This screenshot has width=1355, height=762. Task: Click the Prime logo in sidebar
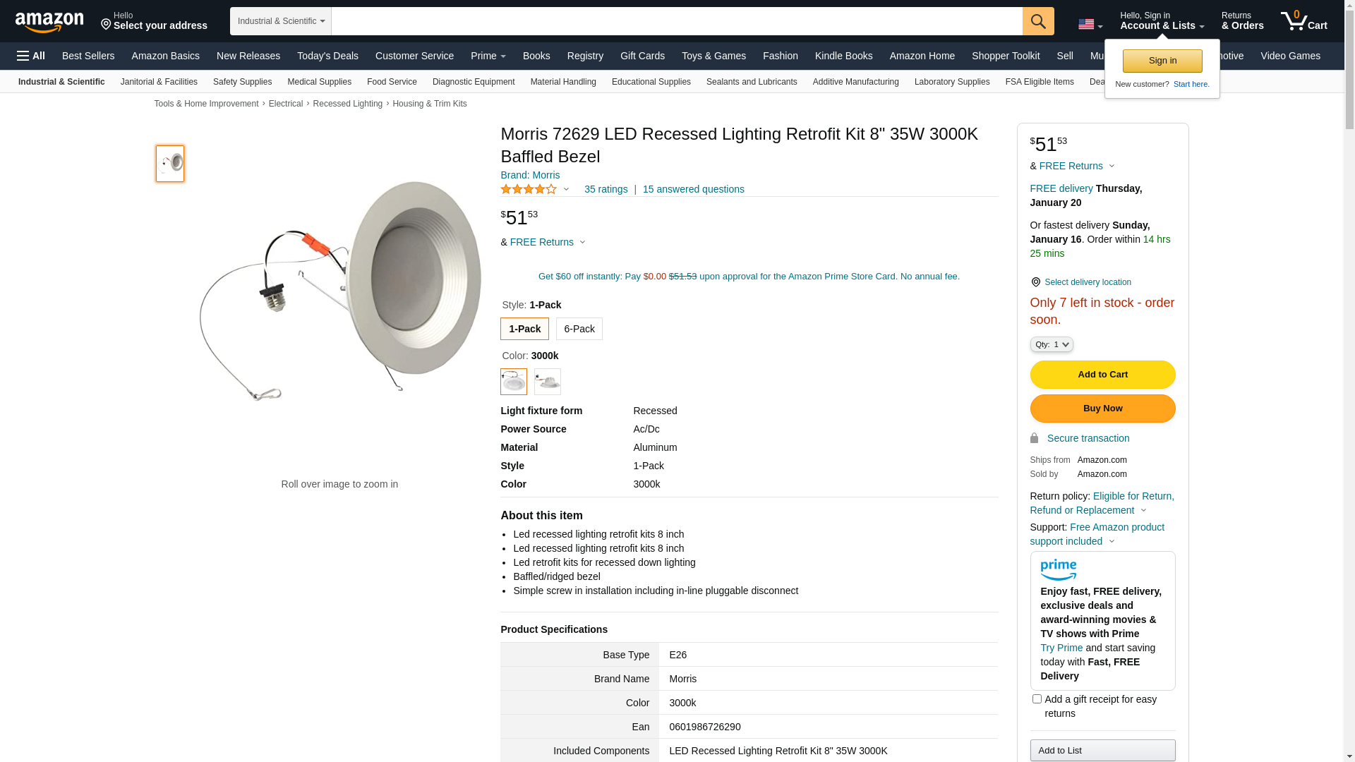click(x=1058, y=569)
